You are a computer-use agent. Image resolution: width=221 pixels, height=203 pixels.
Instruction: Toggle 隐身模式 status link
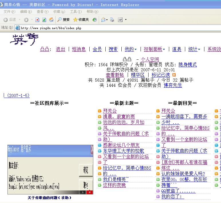[188, 65]
